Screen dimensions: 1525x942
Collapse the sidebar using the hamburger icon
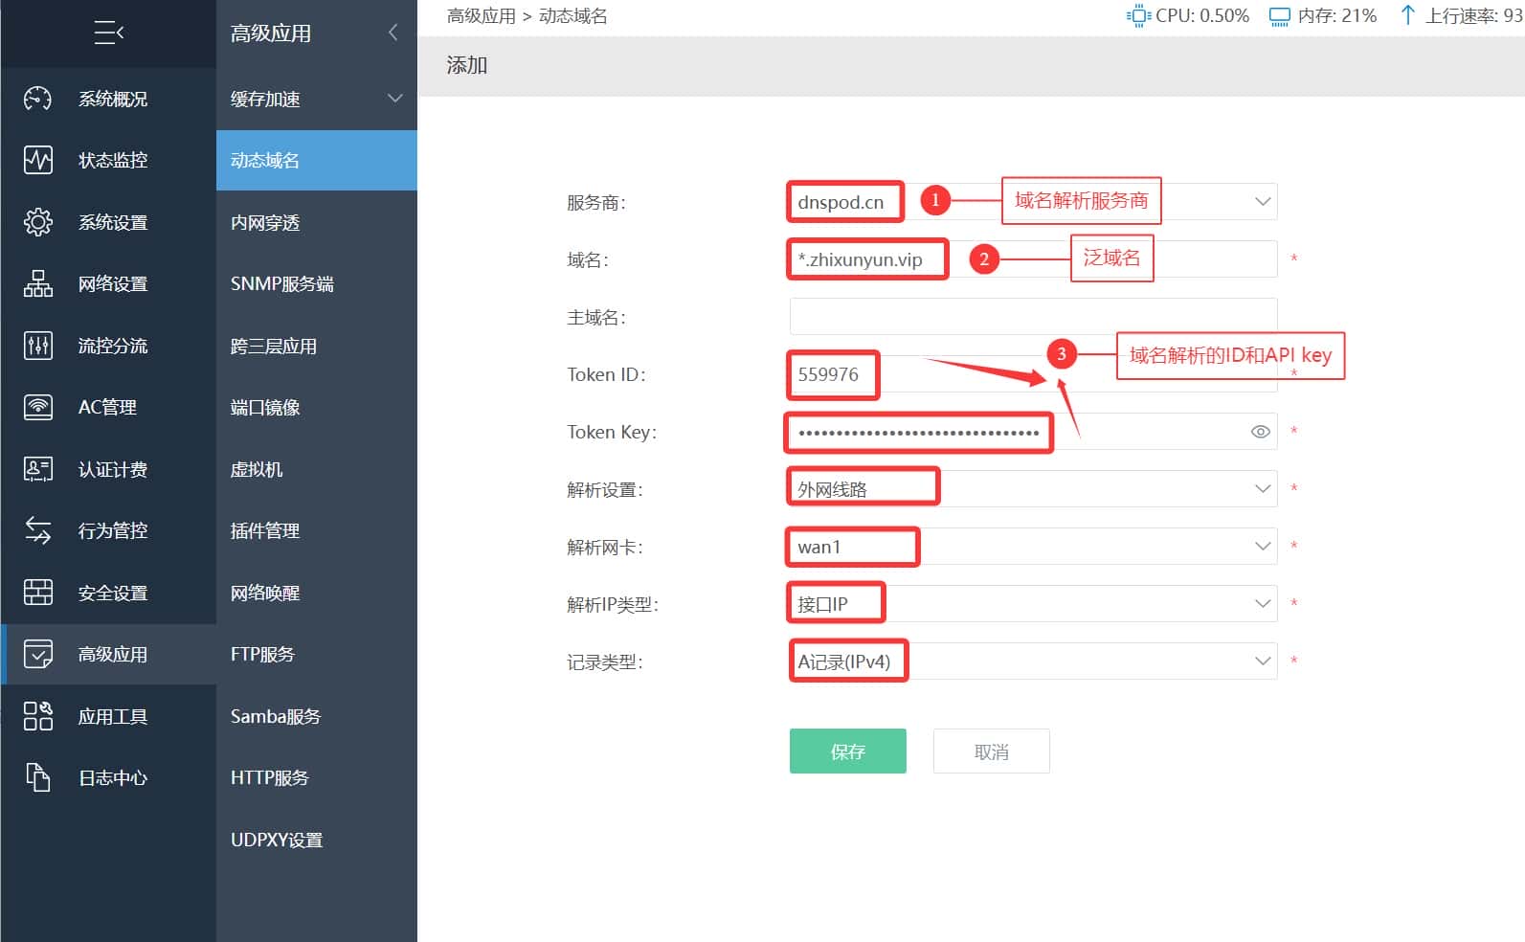pyautogui.click(x=108, y=34)
